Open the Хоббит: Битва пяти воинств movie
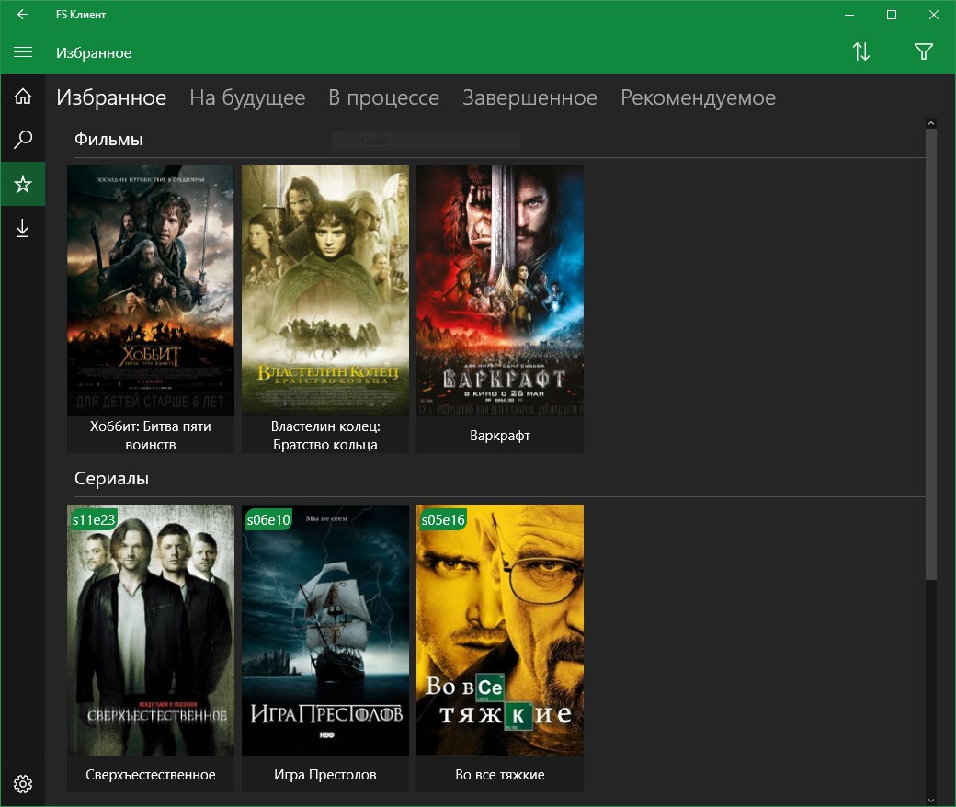 [150, 290]
